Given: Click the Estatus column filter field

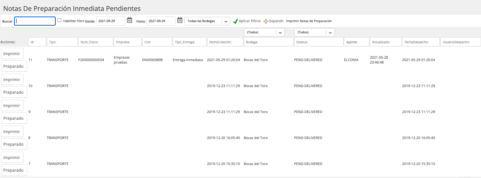Looking at the screenshot, I should click(x=319, y=42).
